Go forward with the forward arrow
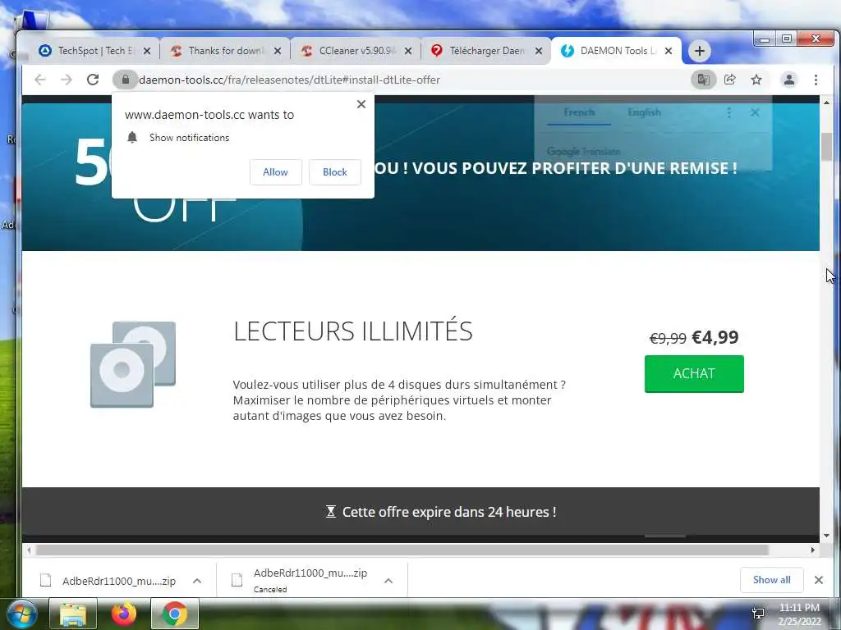The height and width of the screenshot is (630, 841). point(66,80)
